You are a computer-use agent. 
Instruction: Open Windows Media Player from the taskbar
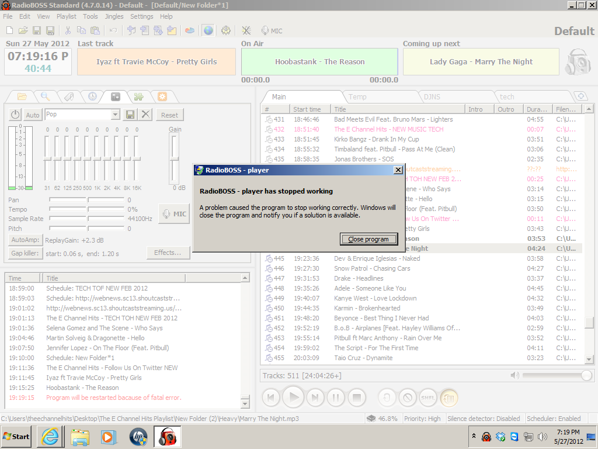[x=108, y=436]
